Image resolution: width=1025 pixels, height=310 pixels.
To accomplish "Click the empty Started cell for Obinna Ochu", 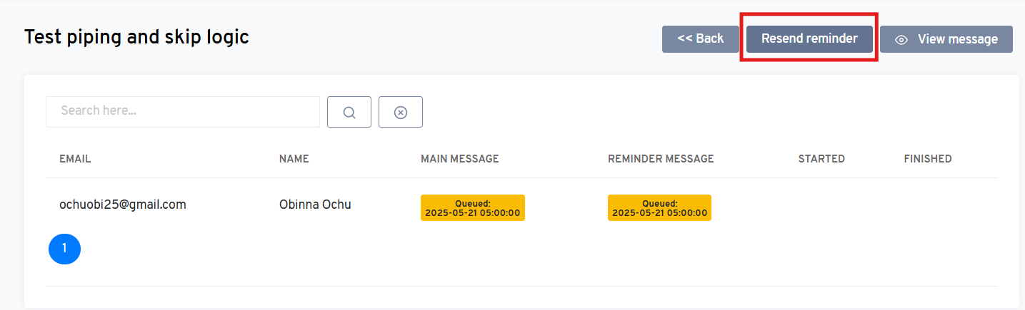I will (821, 205).
